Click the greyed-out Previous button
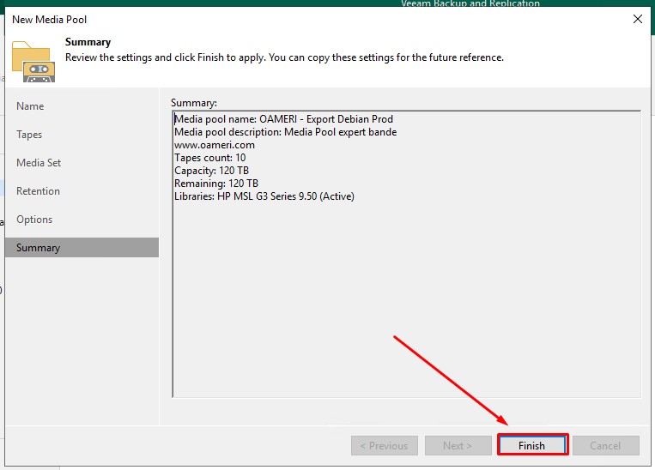This screenshot has width=655, height=470. (384, 445)
